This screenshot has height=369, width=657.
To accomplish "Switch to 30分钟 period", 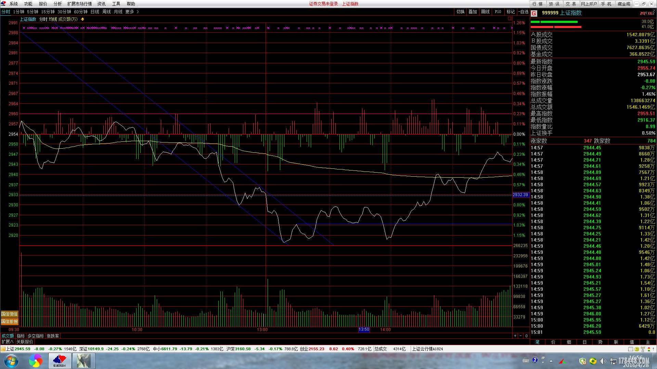I will (64, 12).
